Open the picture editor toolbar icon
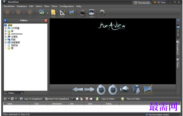Screen dimensions: 183x116 click(72, 13)
